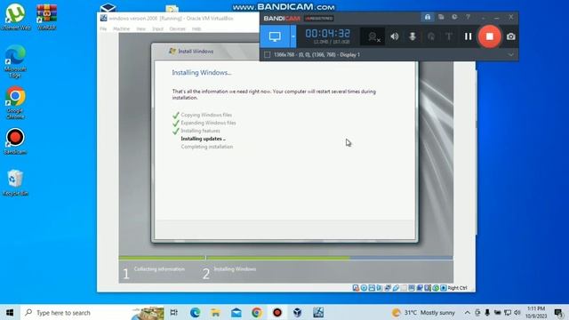
Task: Click the Installing features step
Action: (200, 131)
